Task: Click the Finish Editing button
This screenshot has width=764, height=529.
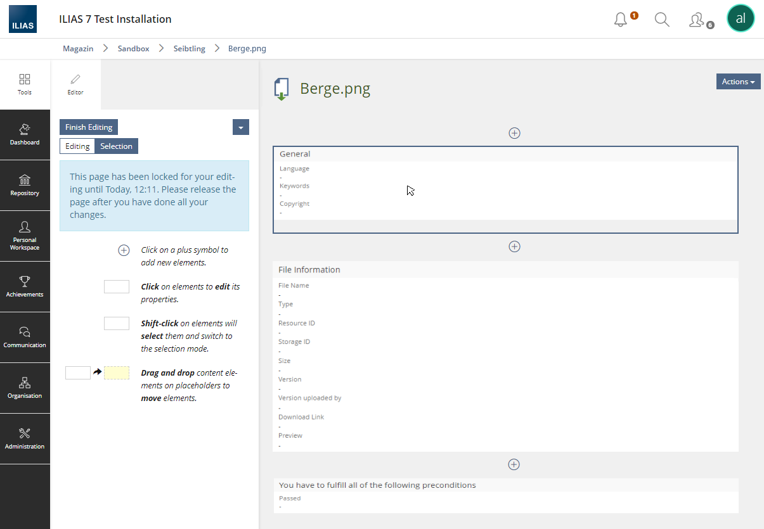Action: coord(89,127)
